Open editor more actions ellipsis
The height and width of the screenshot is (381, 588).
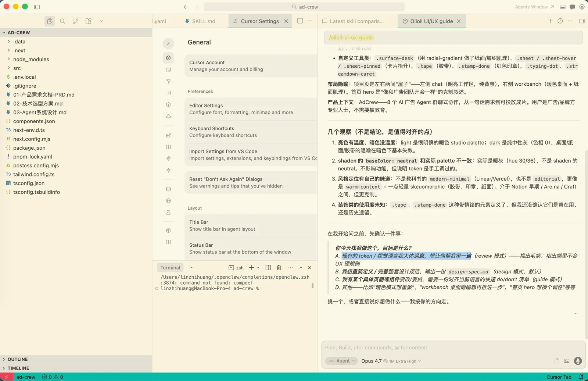coord(309,21)
